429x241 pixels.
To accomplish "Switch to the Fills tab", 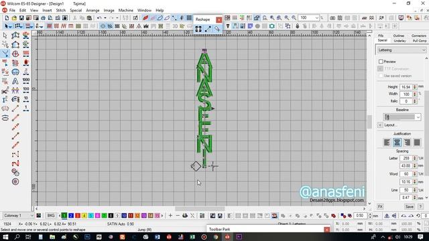I will click(x=381, y=35).
